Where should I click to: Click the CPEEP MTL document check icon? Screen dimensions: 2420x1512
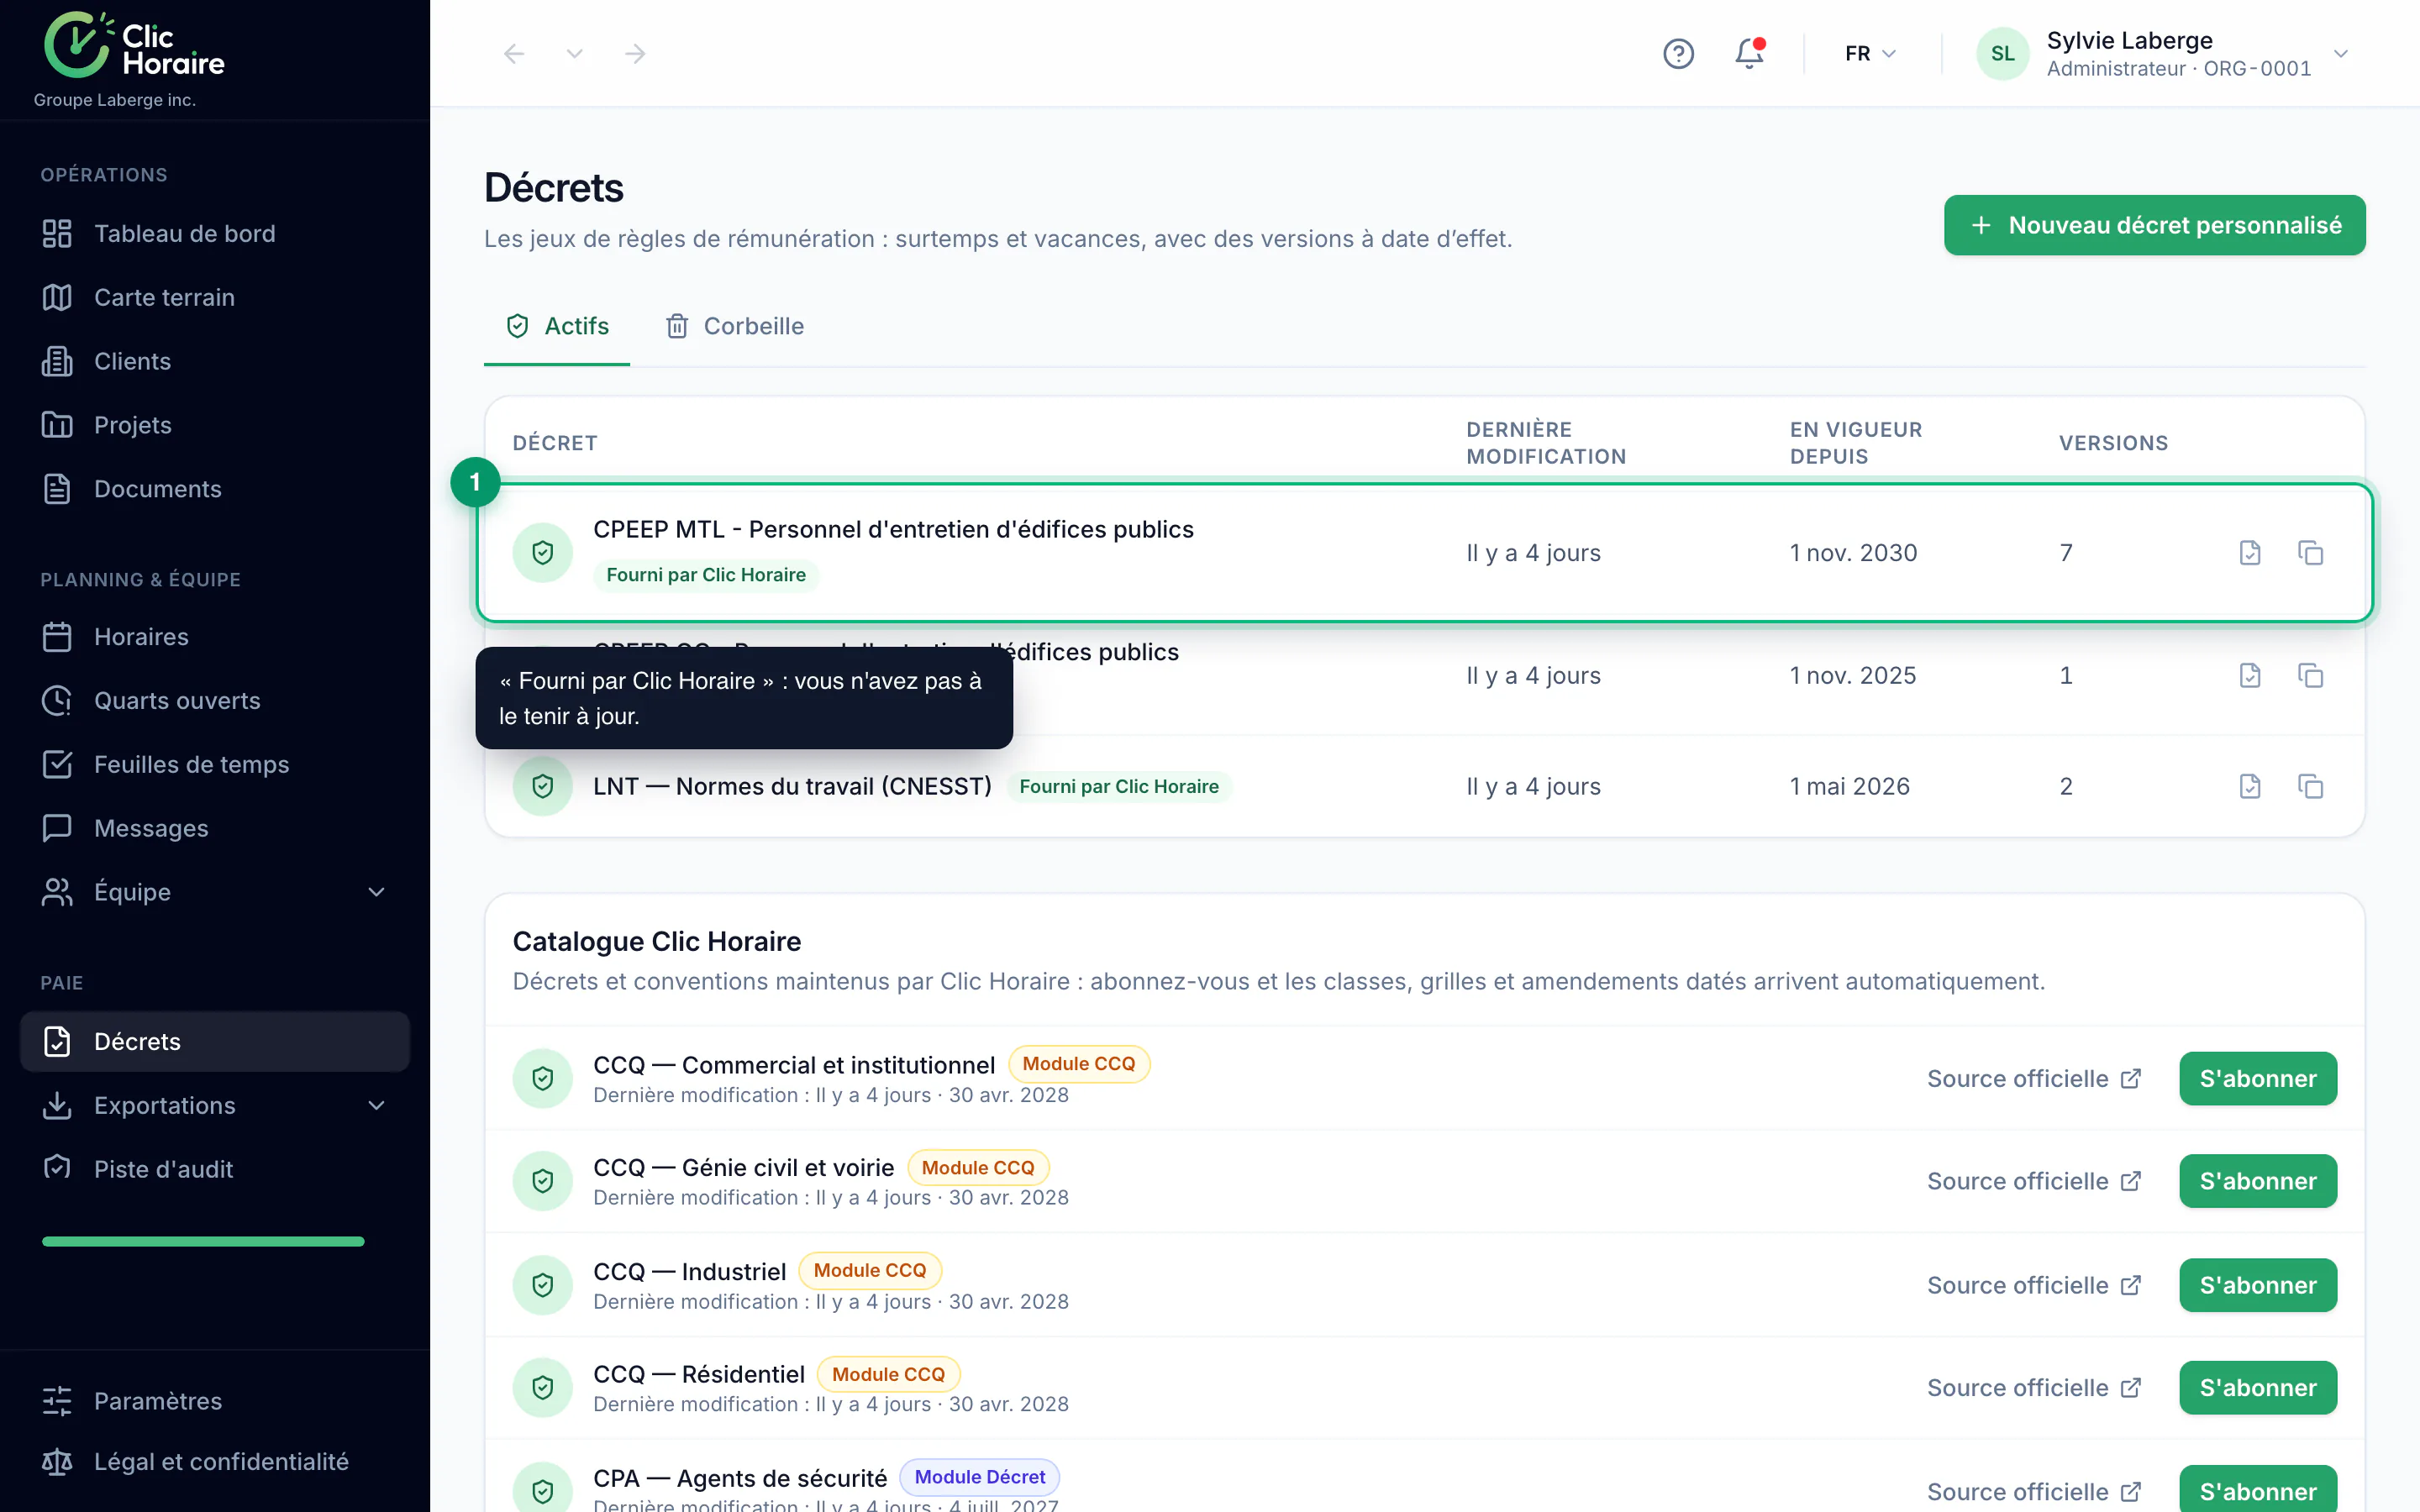point(2250,552)
